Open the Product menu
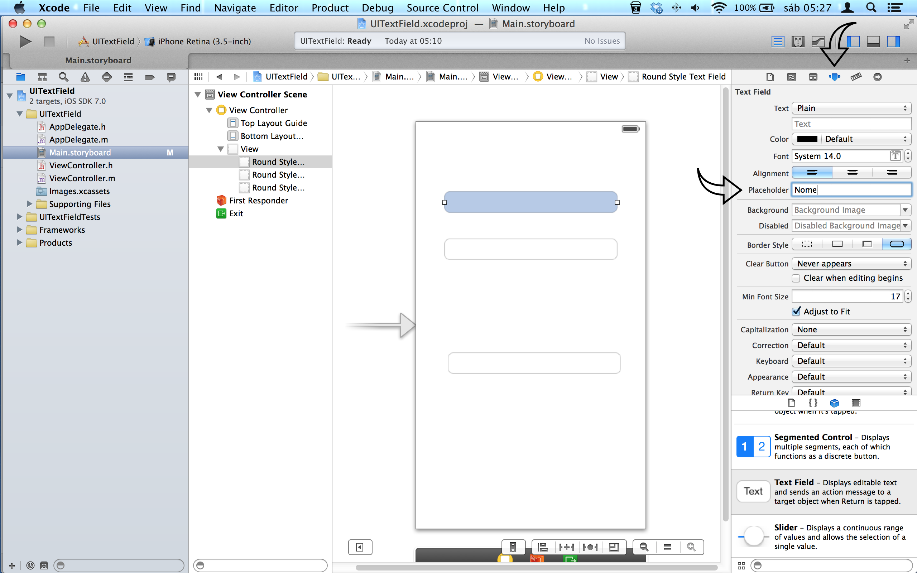This screenshot has height=573, width=917. click(330, 8)
